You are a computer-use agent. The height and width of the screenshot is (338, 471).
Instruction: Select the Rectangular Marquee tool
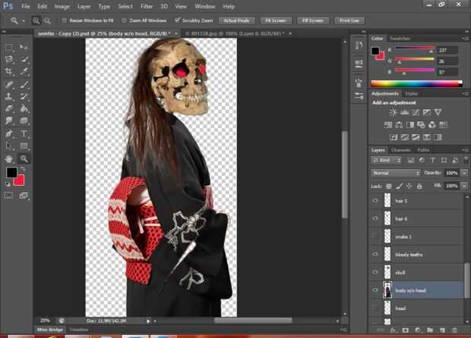[x=8, y=47]
